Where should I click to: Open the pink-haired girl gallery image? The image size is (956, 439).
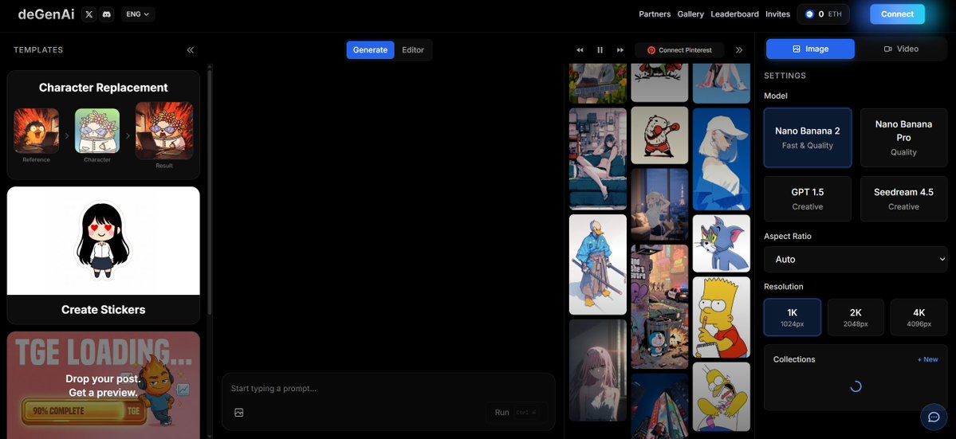tap(598, 370)
